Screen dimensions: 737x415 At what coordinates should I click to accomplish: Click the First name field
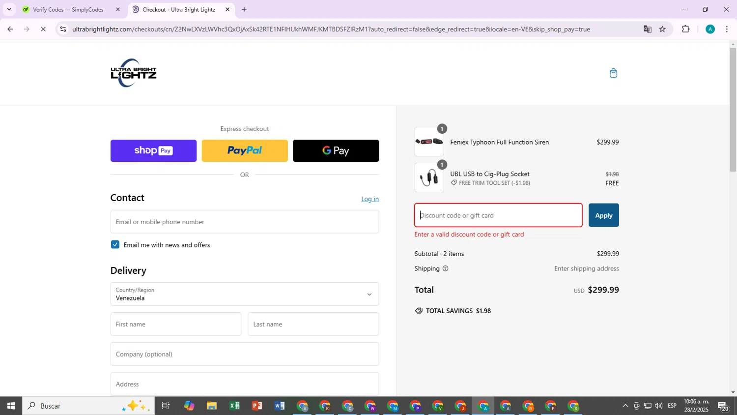pos(176,324)
